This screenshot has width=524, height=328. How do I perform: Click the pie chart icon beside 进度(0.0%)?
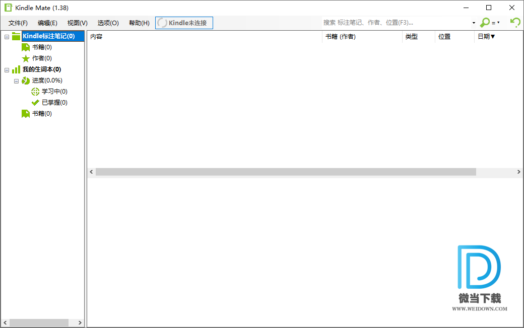(x=25, y=81)
